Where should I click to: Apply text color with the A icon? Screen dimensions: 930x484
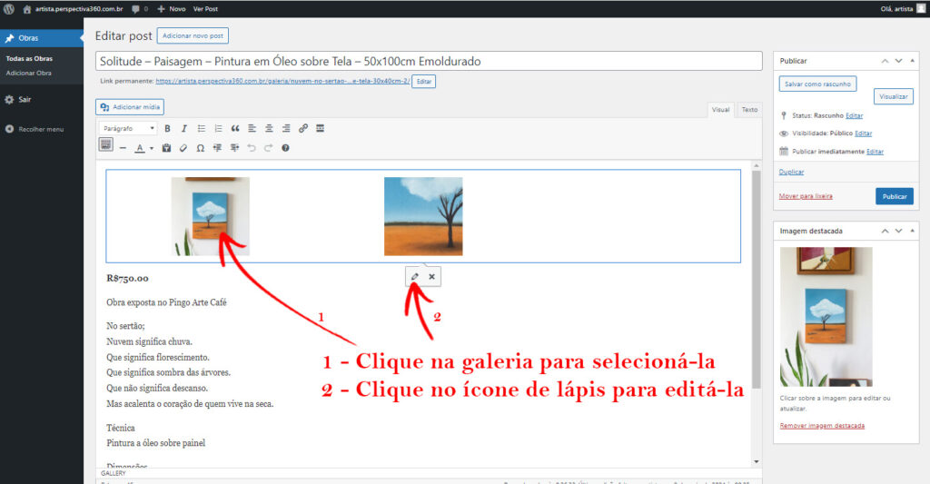coord(139,148)
